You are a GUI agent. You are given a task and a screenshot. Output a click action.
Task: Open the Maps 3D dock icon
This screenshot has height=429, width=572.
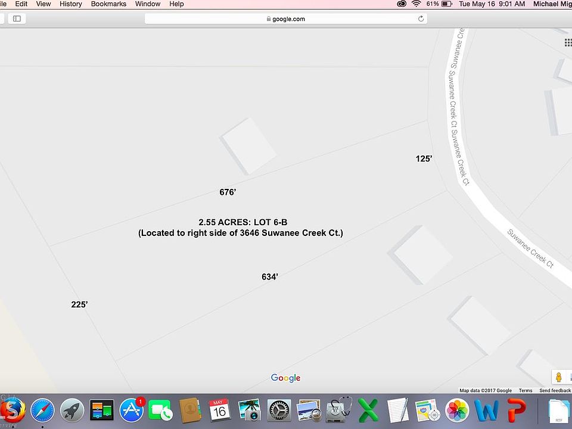(427, 411)
